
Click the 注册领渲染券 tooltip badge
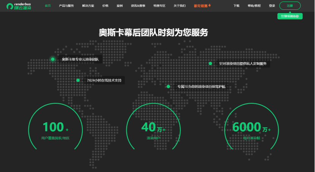point(290,16)
